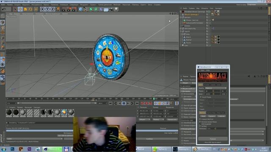
Task: Select the colorful orange-blue material thumbnail
Action: pyautogui.click(x=64, y=113)
